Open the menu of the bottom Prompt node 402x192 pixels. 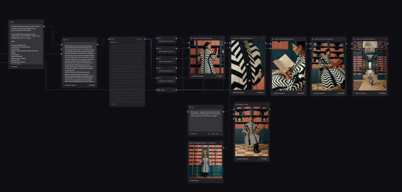tap(221, 107)
